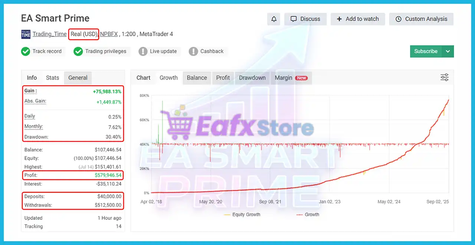Click the Trading privileges label
475x245 pixels.
pos(106,51)
